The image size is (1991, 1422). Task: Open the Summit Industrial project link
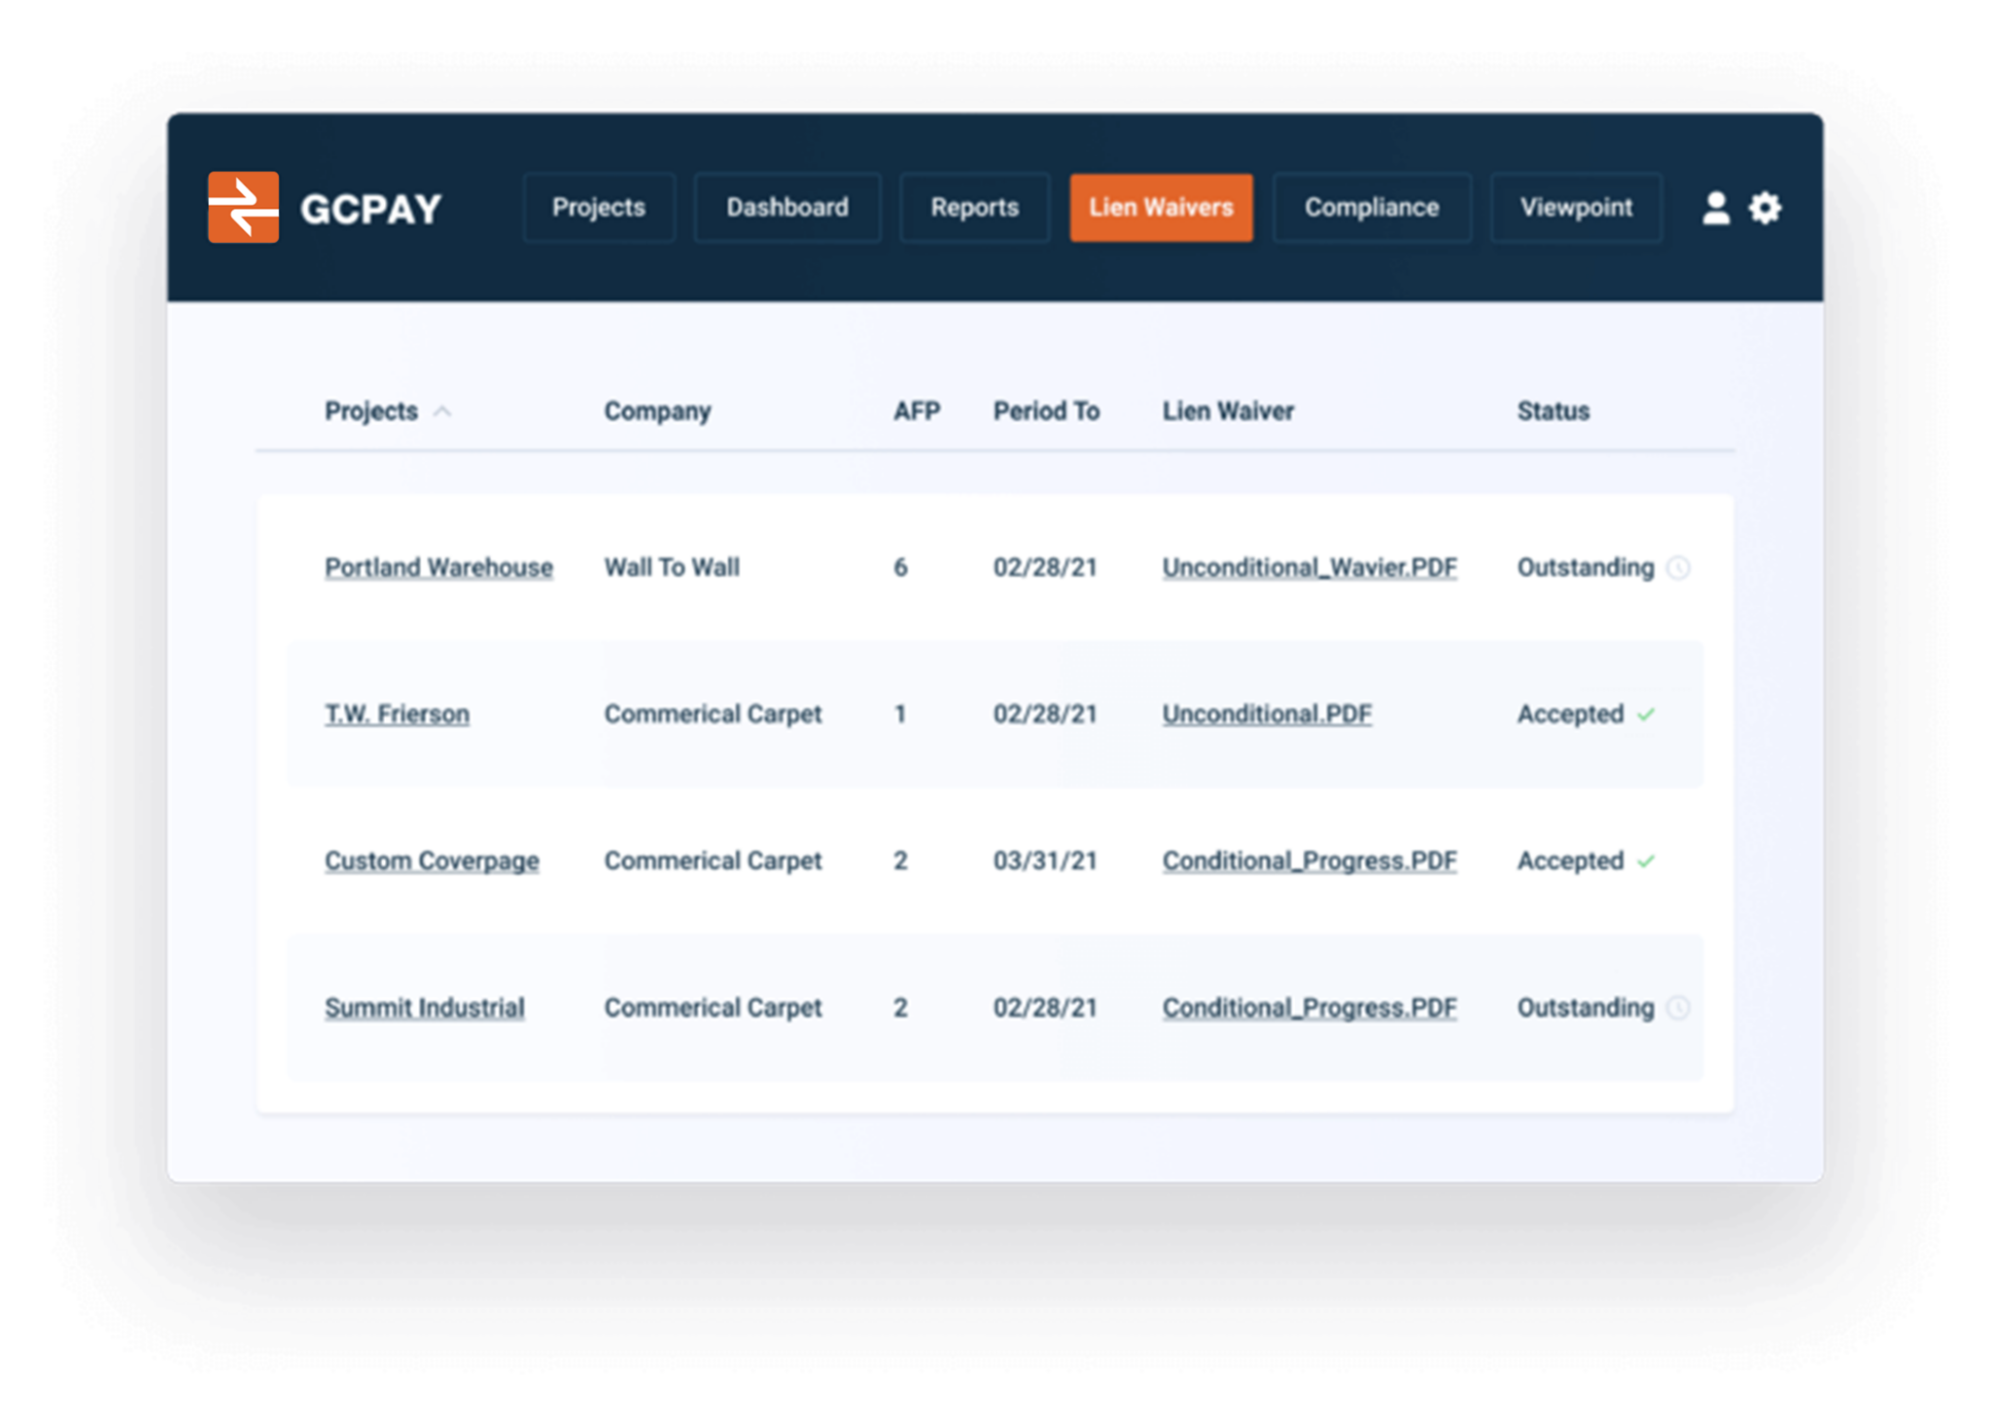pyautogui.click(x=424, y=1008)
